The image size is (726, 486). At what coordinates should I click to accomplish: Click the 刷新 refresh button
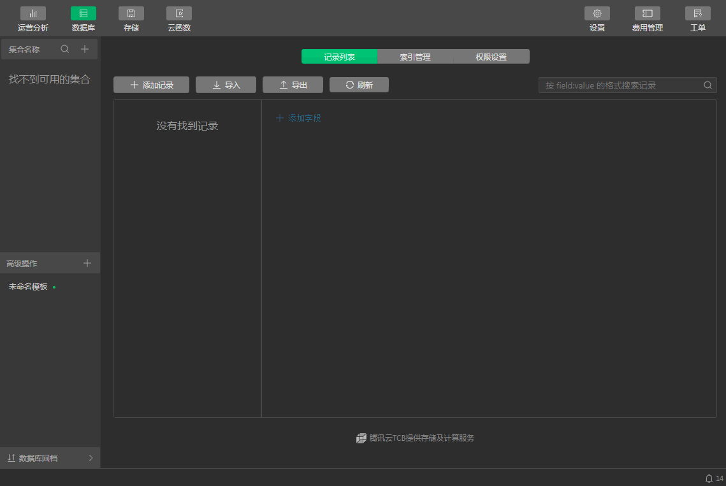359,85
